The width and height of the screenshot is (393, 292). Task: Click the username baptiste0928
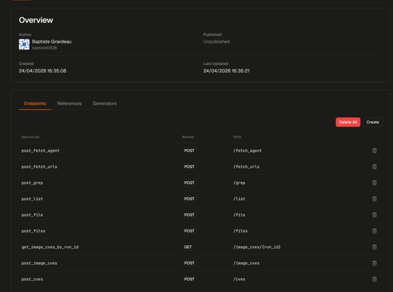[44, 48]
